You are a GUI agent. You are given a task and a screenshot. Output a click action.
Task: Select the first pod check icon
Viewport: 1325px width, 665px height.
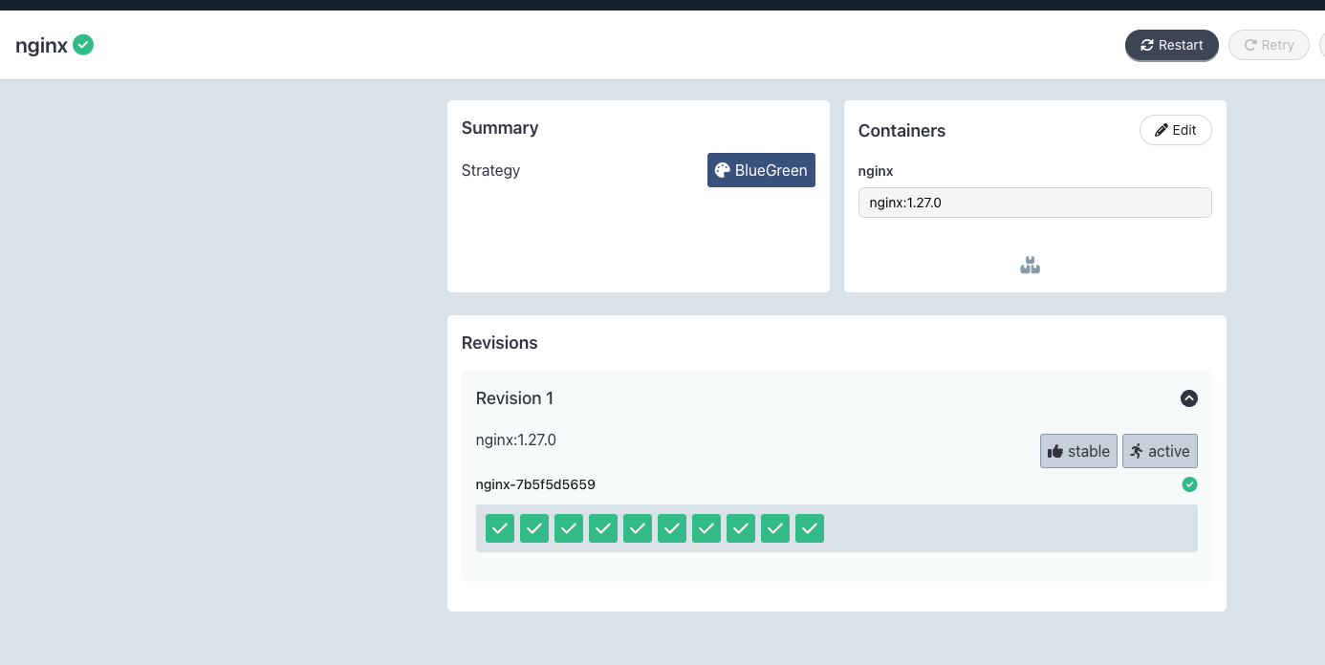(x=500, y=528)
